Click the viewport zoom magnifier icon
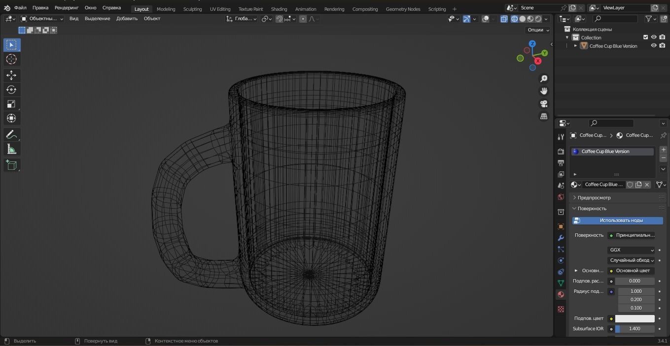The image size is (670, 346). [x=544, y=79]
